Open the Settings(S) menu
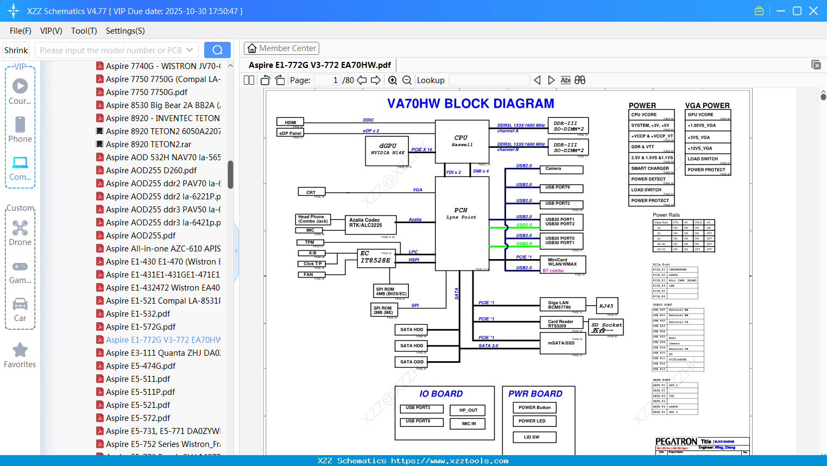The width and height of the screenshot is (827, 466). click(125, 31)
